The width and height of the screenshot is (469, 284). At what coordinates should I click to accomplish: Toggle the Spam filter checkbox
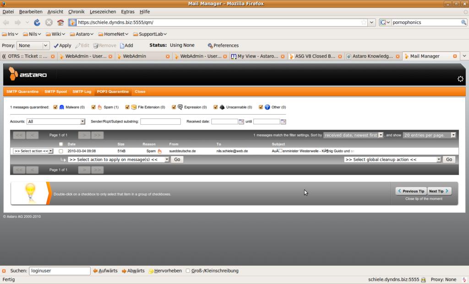(93, 107)
